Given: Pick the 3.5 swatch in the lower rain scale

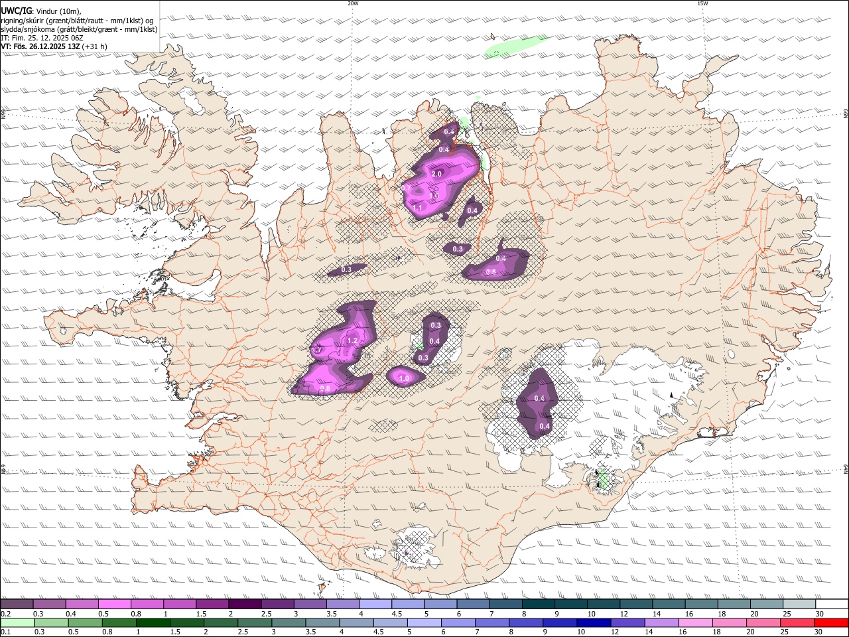Looking at the screenshot, I should click(x=322, y=622).
